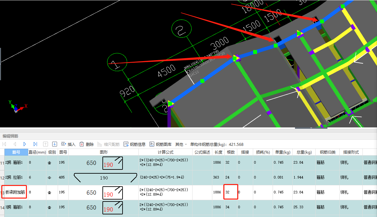Image resolution: width=377 pixels, height=217 pixels.
Task: Click the 计算公式 column header
Action: [x=165, y=152]
